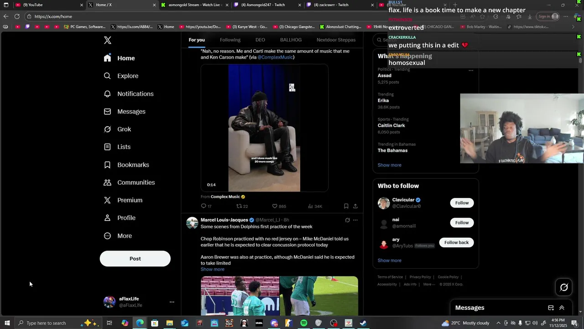Open Steam from the taskbar

(x=363, y=323)
